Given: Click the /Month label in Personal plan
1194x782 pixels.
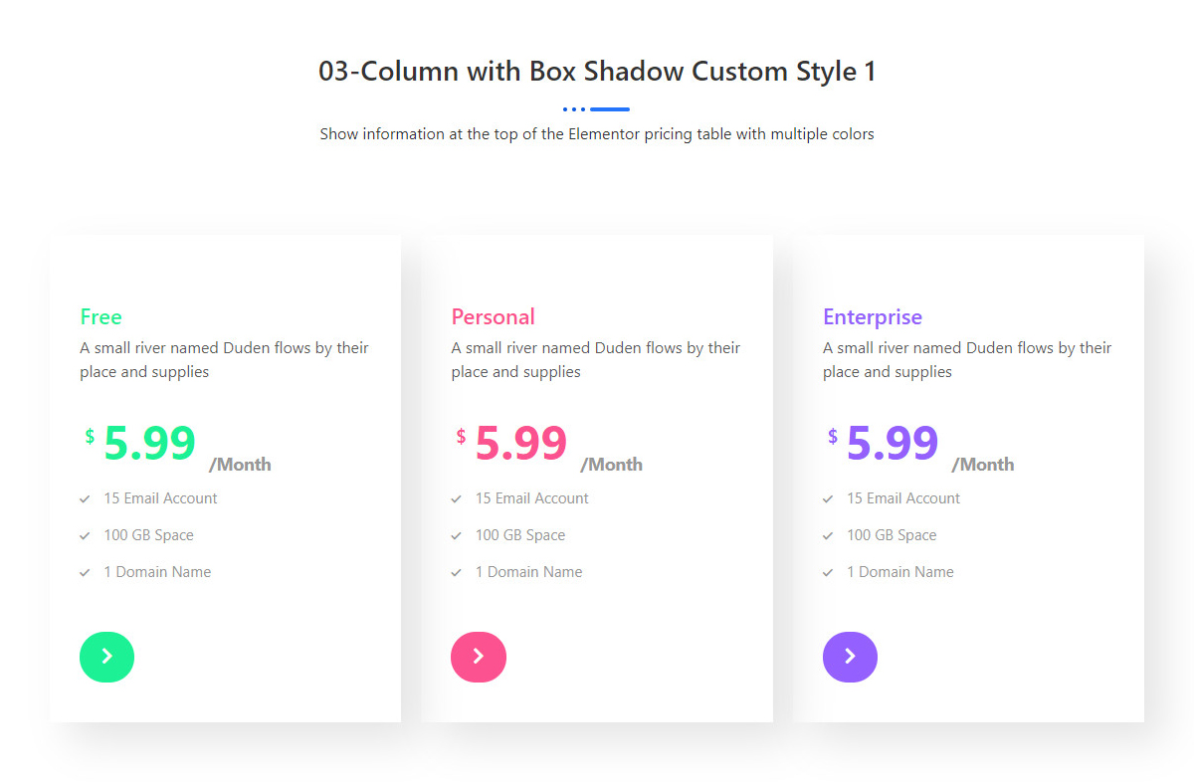Looking at the screenshot, I should coord(611,465).
